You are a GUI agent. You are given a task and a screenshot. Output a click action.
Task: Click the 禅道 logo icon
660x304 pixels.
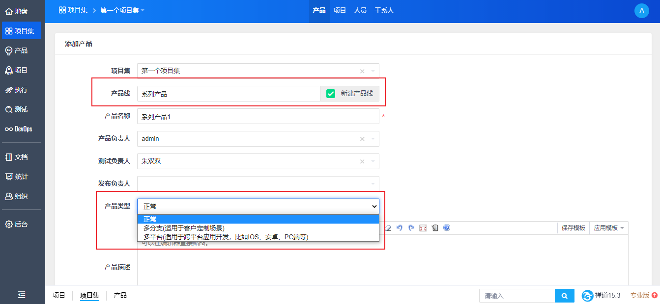point(587,296)
